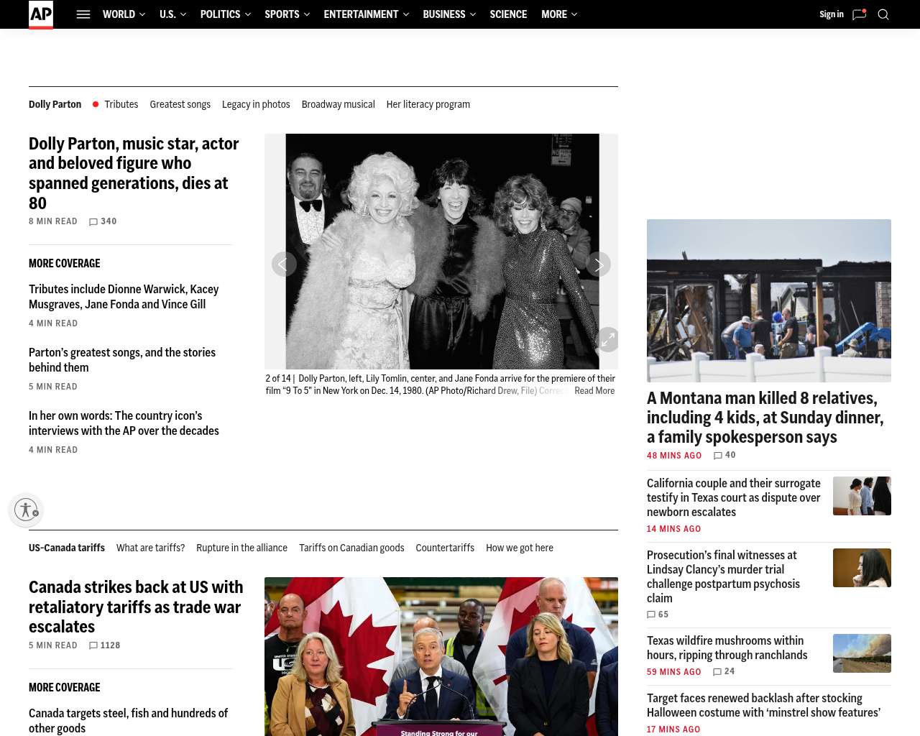
Task: Select Rupture in the alliance tab
Action: tap(241, 548)
